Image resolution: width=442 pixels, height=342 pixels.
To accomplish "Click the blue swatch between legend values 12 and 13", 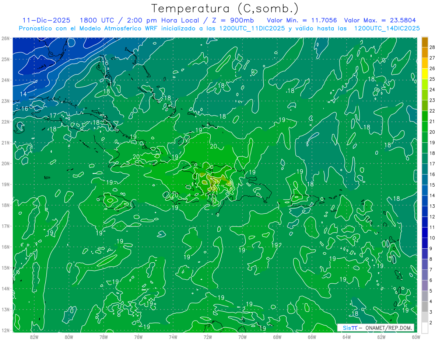I will click(425, 211).
